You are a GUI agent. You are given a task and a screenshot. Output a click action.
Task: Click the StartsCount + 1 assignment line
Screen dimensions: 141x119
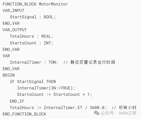coord(55,95)
